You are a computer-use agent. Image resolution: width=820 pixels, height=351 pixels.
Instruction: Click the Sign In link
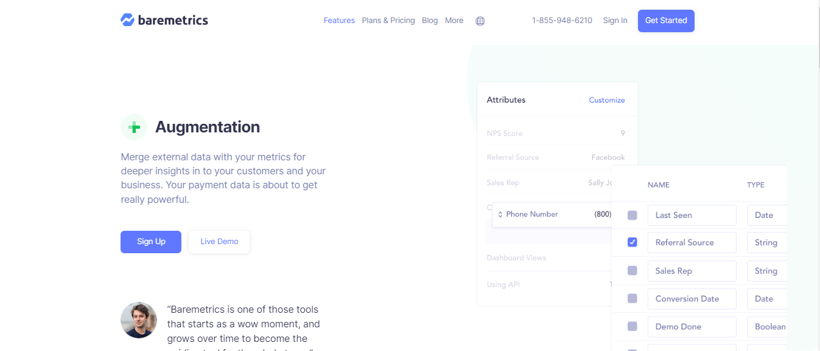[615, 20]
